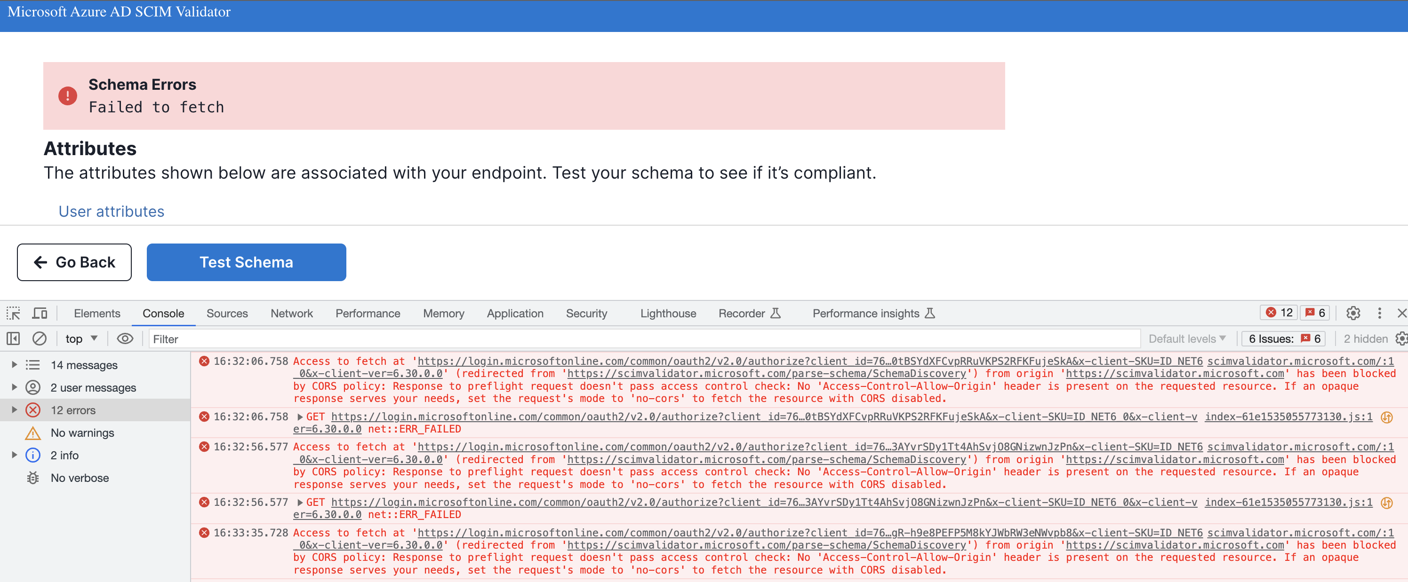Toggle the device toolbar icon

point(40,314)
